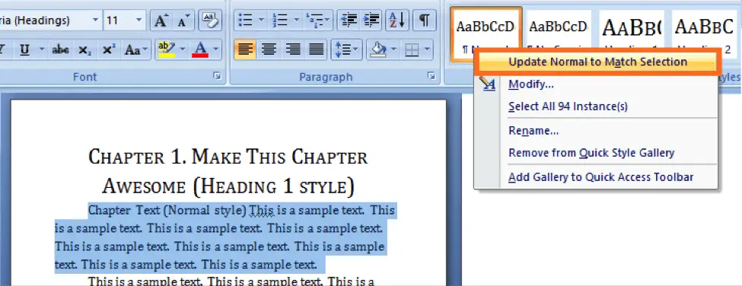Click Select All 94 Instance(s)

point(568,106)
